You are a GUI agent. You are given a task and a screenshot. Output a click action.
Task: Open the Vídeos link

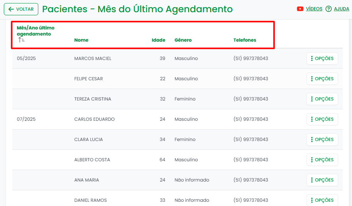point(314,9)
